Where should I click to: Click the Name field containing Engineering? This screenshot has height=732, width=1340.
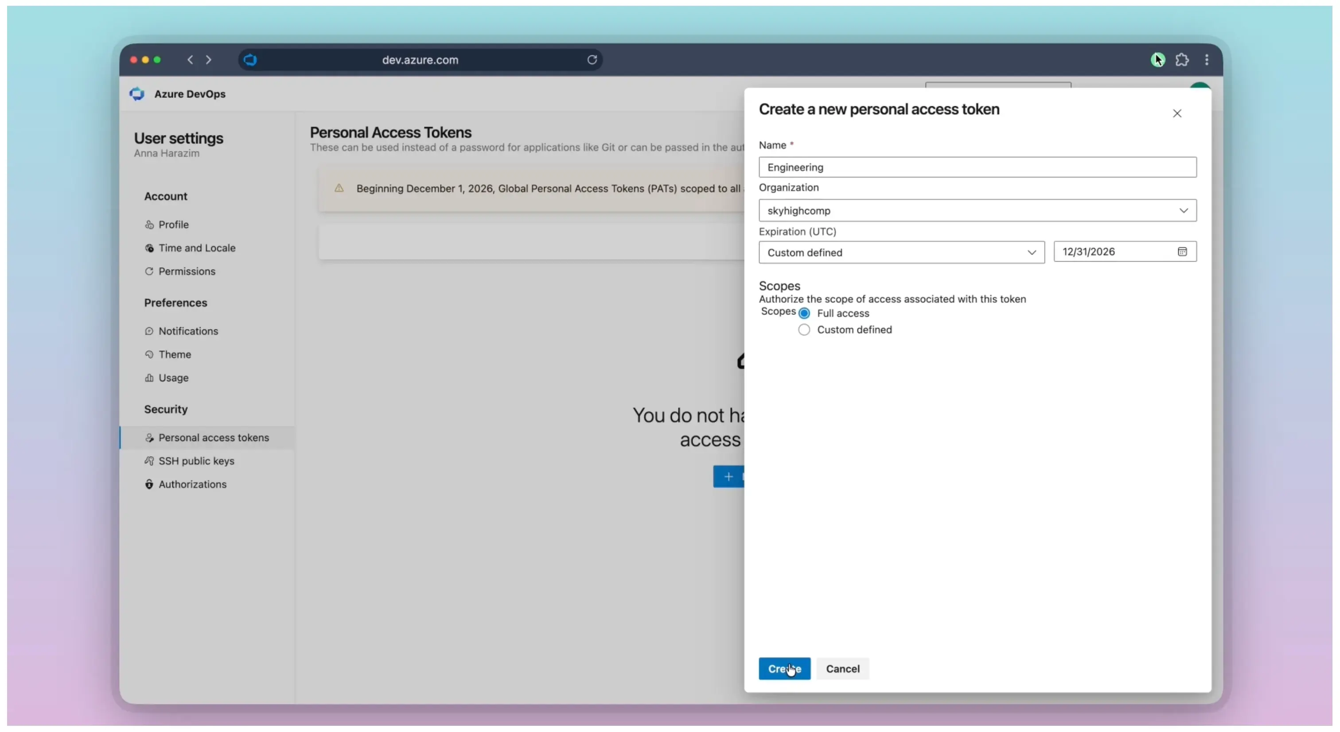tap(978, 167)
